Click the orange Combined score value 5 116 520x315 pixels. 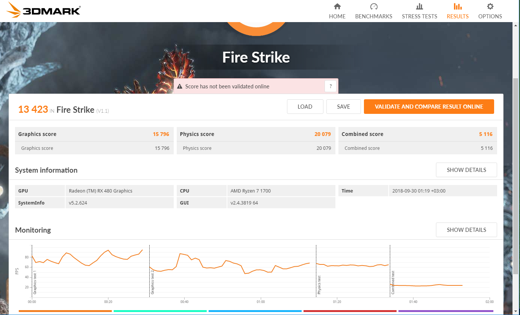click(486, 134)
